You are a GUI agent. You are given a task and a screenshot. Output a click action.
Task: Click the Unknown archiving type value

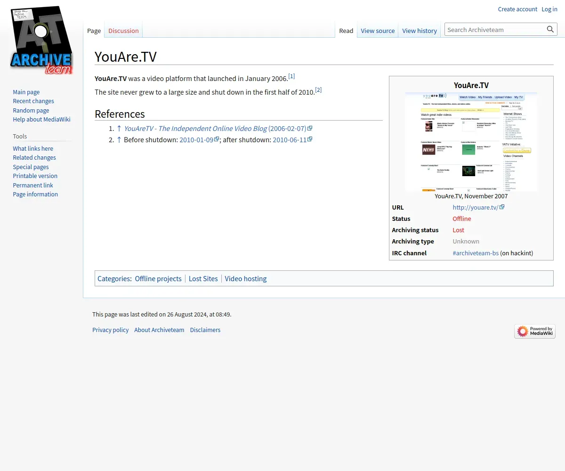466,242
